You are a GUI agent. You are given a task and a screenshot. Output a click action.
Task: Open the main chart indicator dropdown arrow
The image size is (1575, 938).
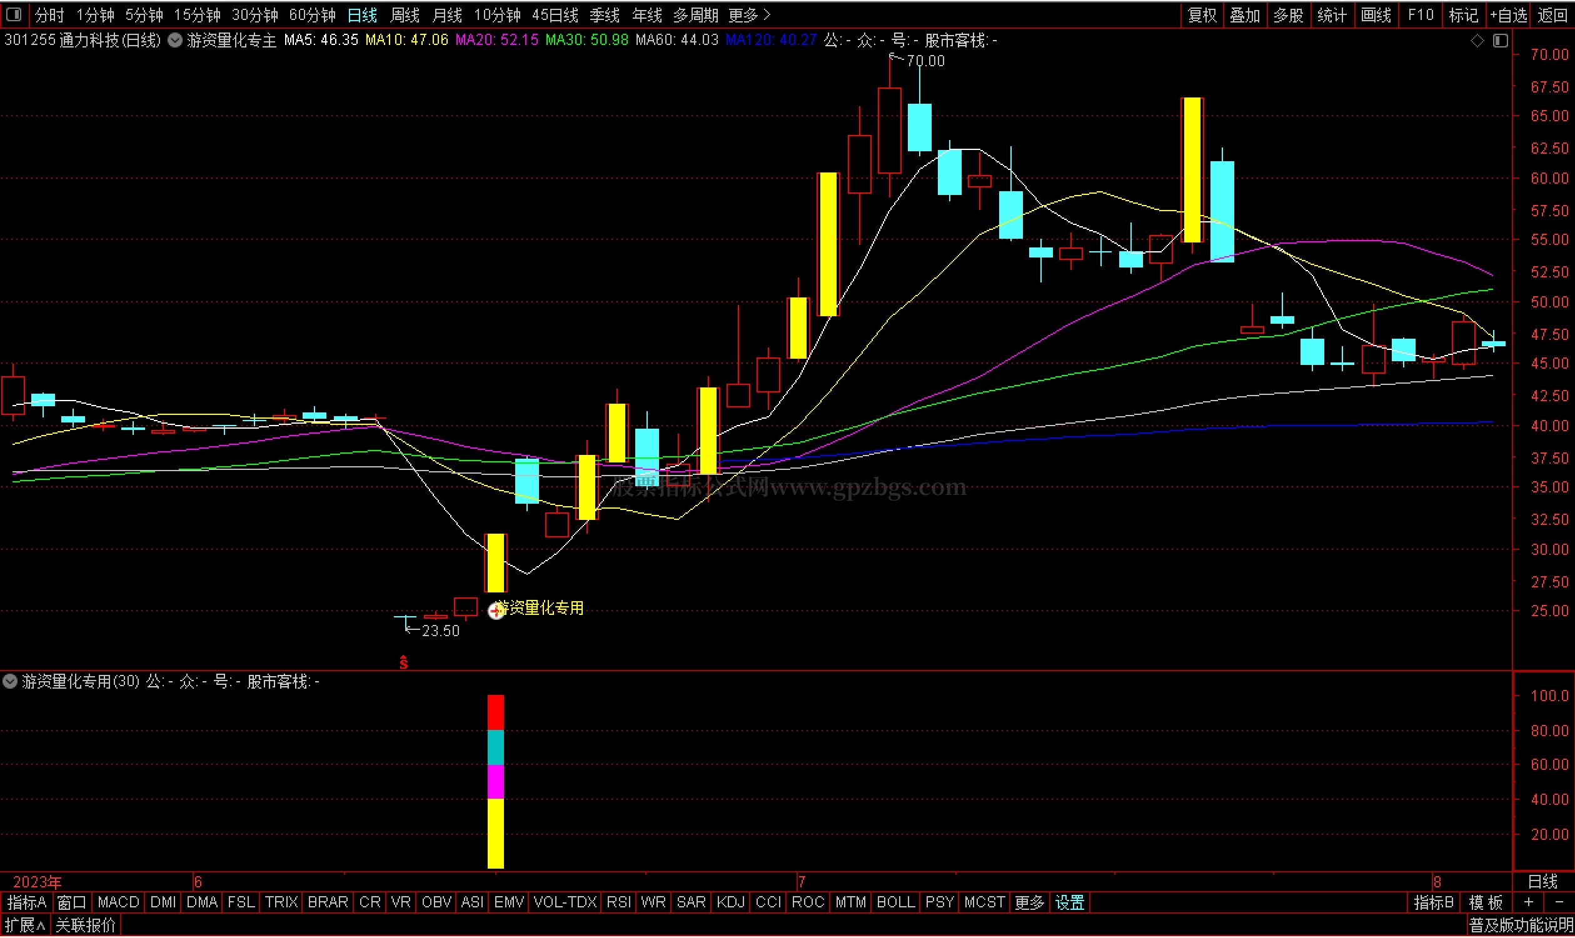(175, 41)
